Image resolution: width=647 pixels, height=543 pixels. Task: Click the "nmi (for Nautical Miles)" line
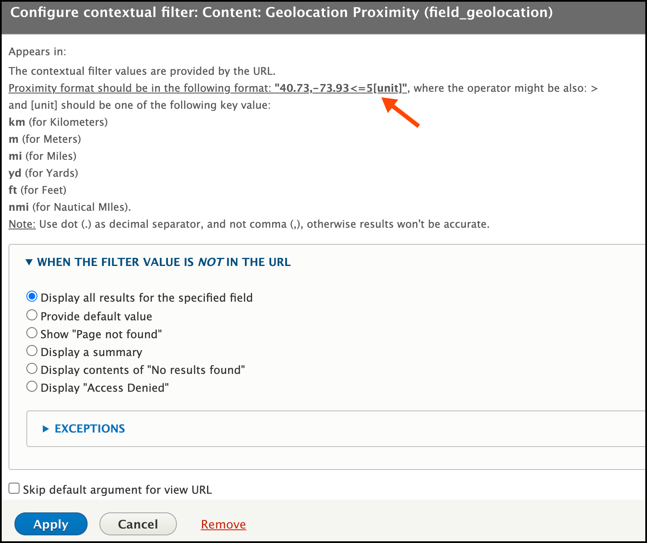(x=69, y=207)
